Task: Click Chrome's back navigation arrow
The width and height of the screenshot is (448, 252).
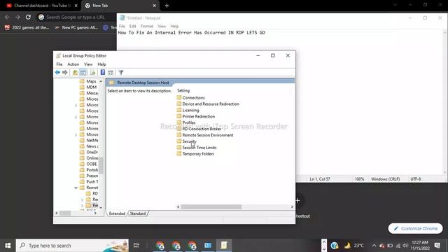Action: pos(7,17)
